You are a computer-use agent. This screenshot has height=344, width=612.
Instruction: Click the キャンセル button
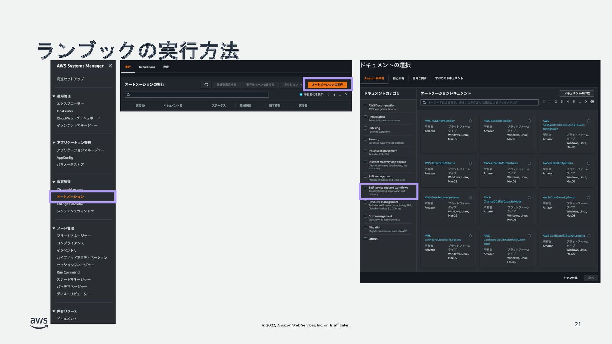pos(570,278)
